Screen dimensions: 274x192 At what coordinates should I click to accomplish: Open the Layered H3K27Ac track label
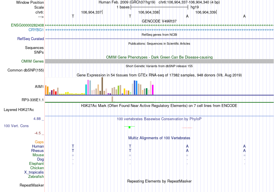19,110
